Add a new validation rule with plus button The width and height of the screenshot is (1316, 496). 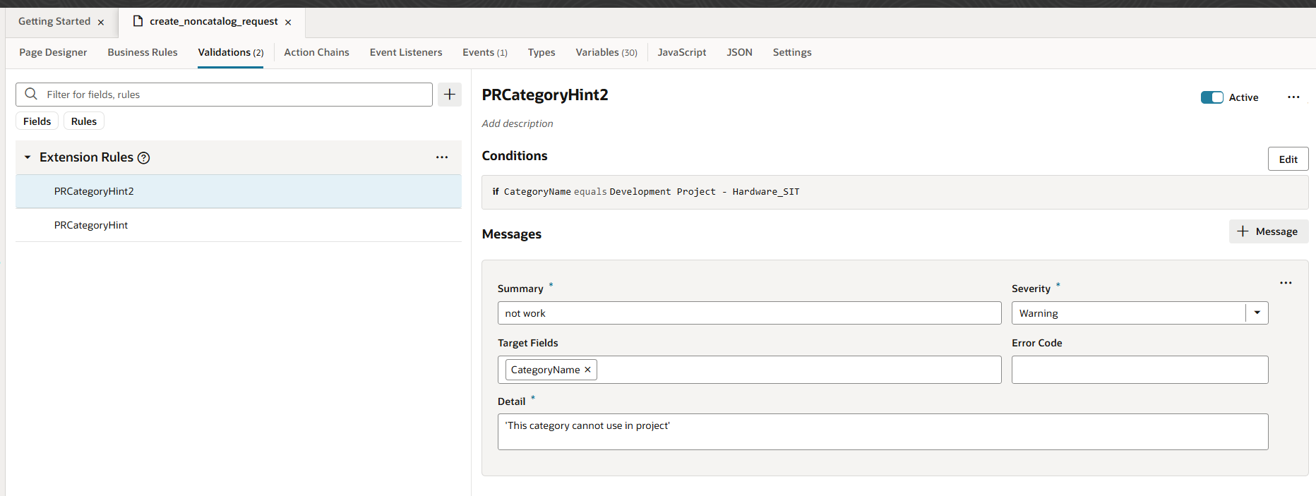(450, 95)
